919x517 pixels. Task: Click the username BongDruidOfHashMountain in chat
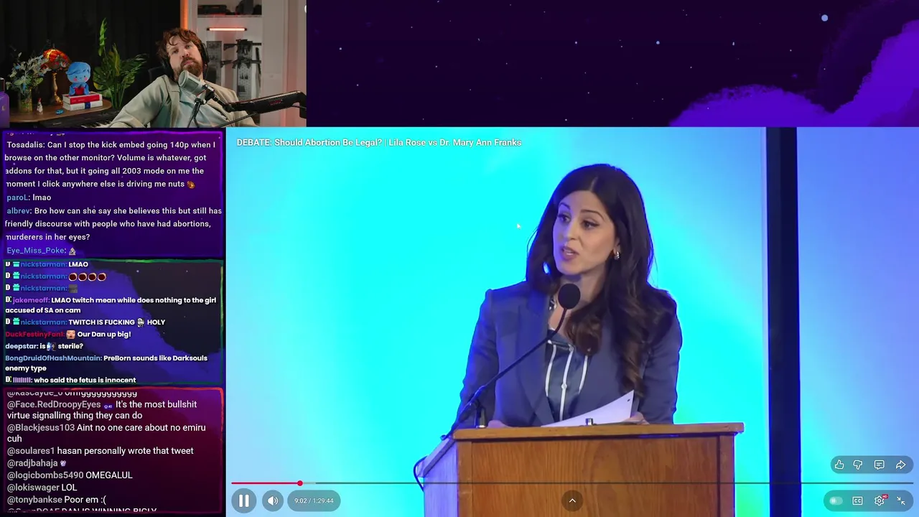(53, 358)
